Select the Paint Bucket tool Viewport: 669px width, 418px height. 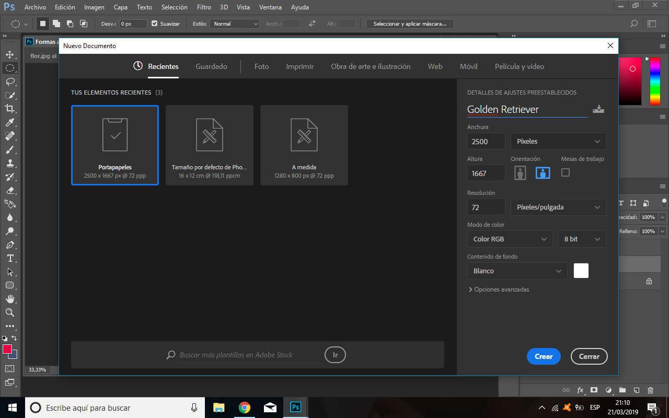point(9,204)
